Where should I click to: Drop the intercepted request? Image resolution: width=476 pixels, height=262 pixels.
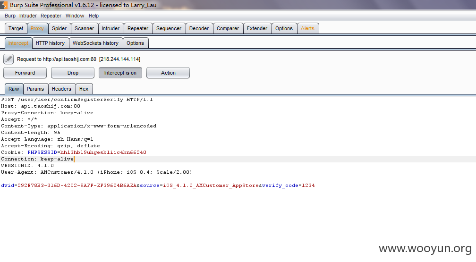point(73,73)
